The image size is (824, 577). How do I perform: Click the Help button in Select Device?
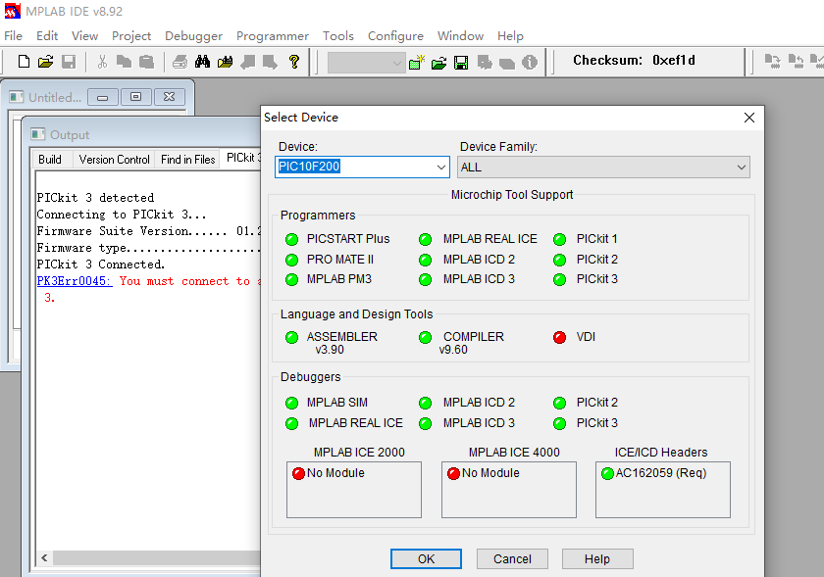click(x=597, y=558)
